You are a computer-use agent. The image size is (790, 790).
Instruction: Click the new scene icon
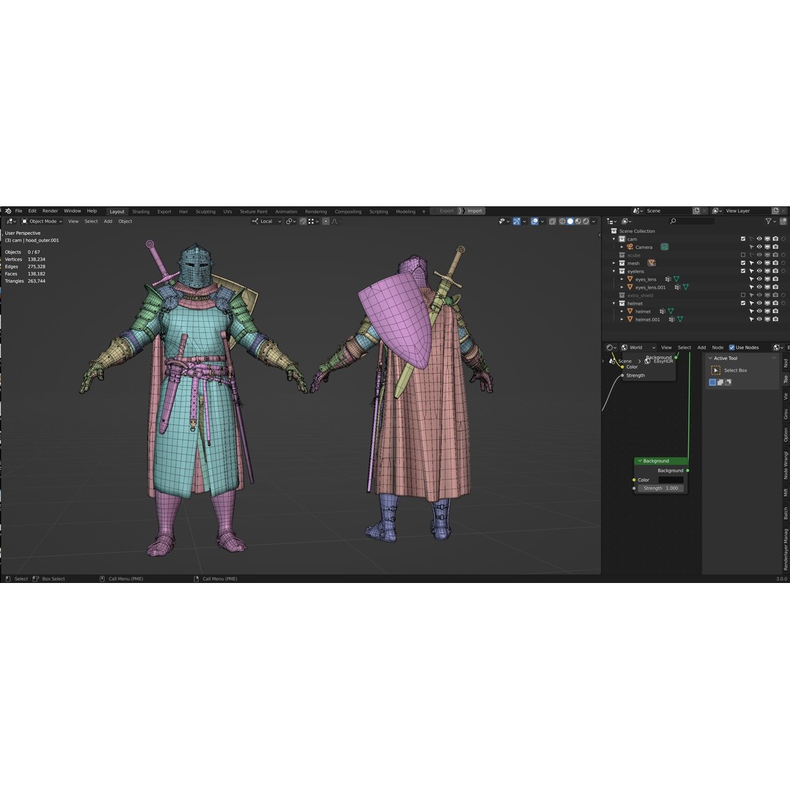(696, 211)
